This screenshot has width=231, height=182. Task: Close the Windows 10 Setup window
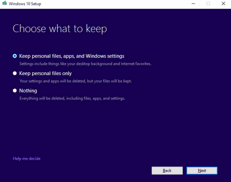click(223, 4)
